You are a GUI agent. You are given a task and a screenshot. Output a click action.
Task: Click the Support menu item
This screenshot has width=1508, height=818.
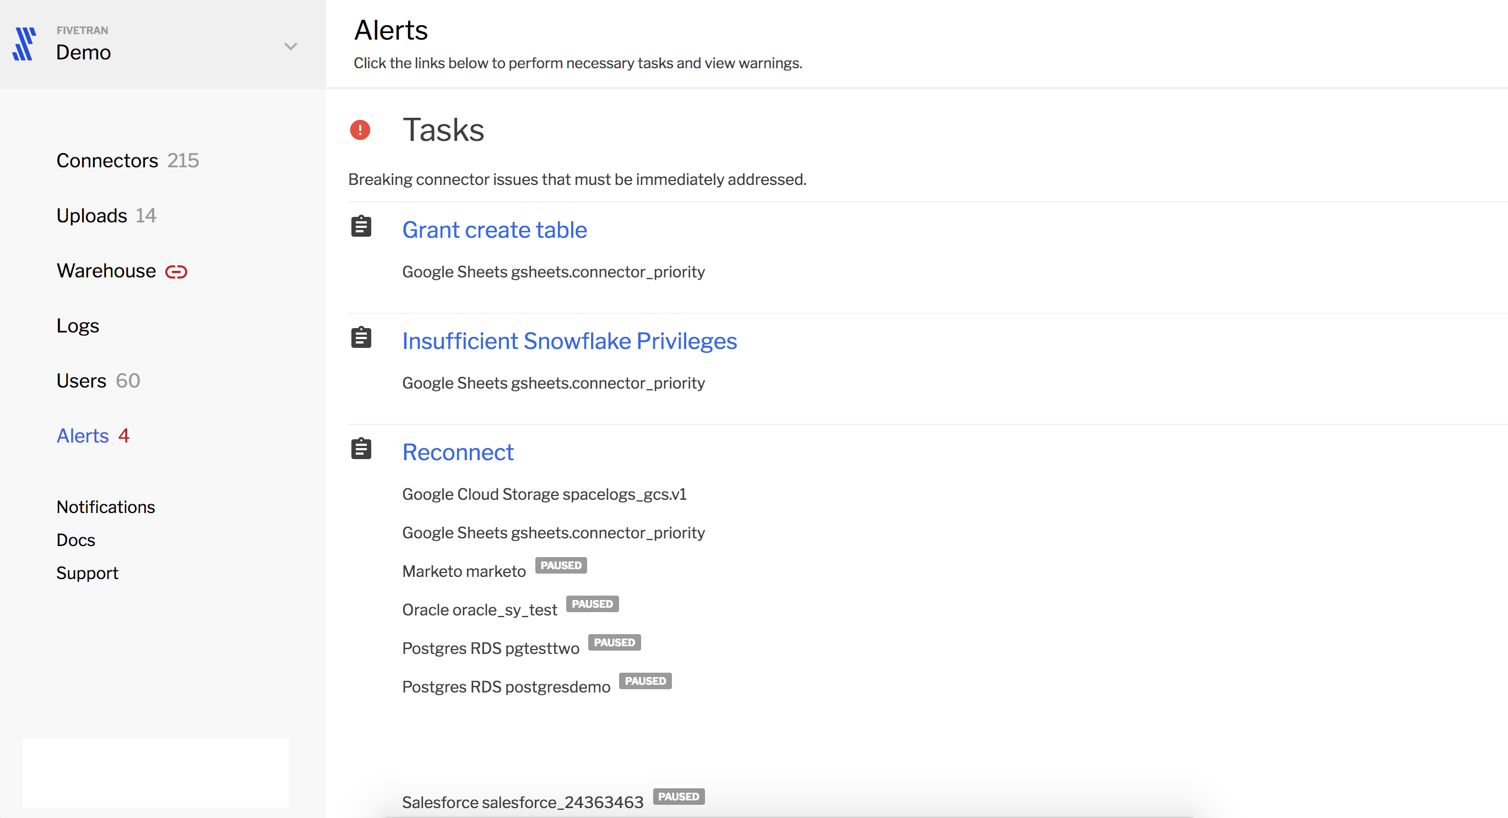pos(88,573)
